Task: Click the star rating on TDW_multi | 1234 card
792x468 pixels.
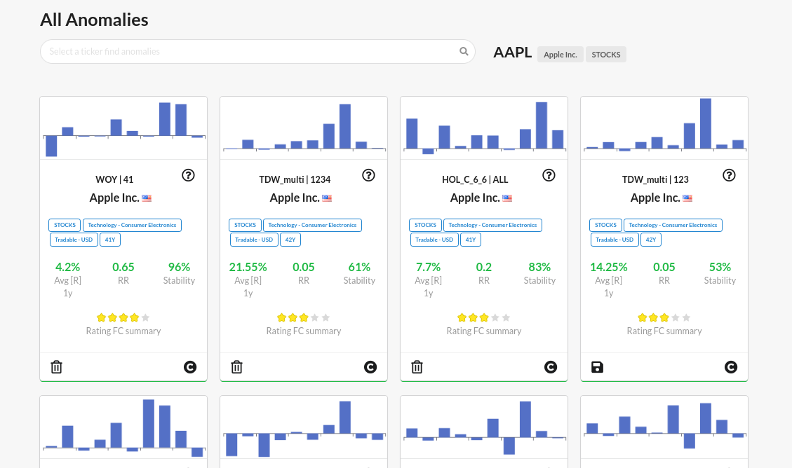Action: pos(304,317)
